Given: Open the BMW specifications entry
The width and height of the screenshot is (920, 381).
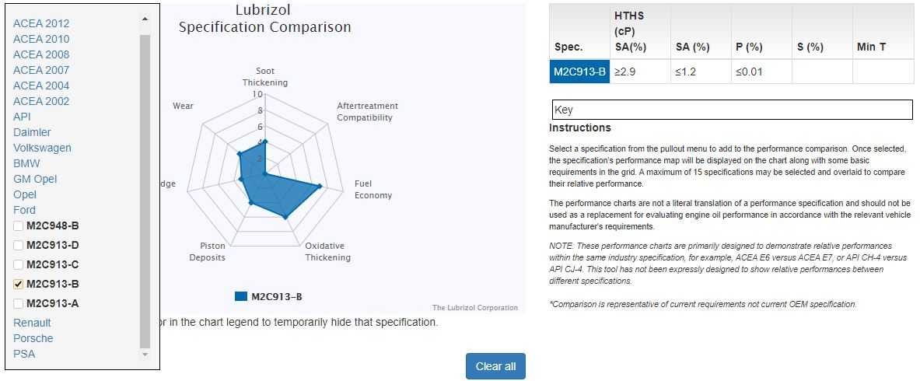Looking at the screenshot, I should coord(26,163).
